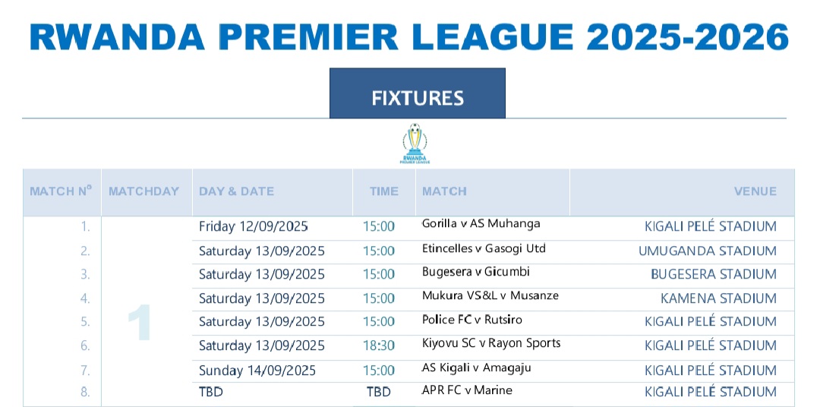Click the 18:30 kickoff time
Viewport: 820px width, 407px height.
coord(378,345)
